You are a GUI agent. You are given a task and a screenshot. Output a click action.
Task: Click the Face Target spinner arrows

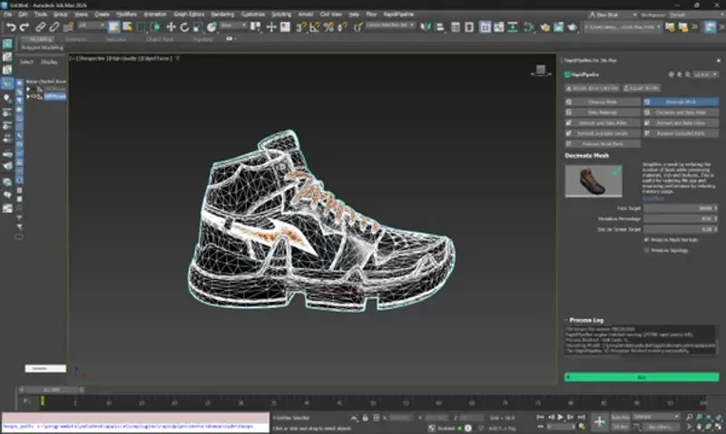[716, 208]
